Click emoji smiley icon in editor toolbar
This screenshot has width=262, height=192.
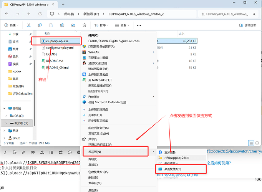[x=70, y=152]
